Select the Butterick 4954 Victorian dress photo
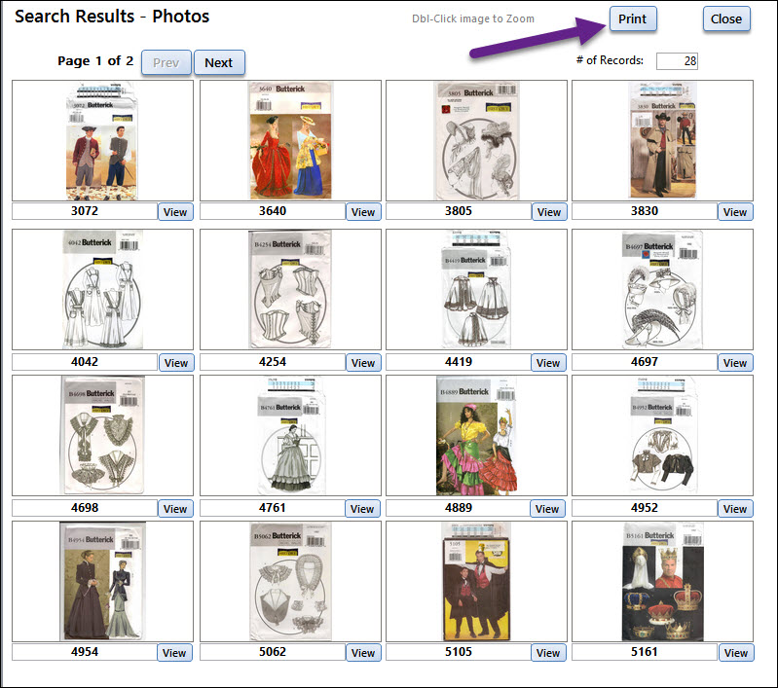 102,581
